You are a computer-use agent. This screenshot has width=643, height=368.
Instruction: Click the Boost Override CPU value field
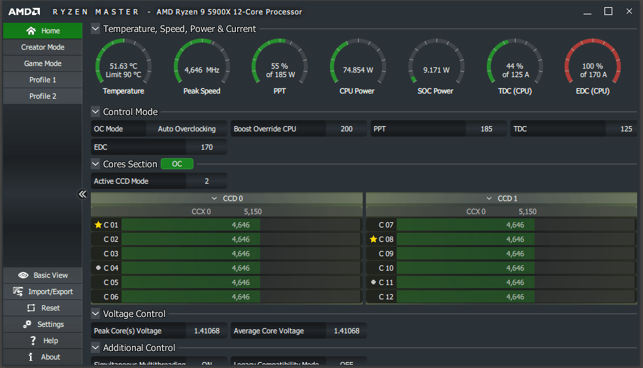pyautogui.click(x=346, y=129)
